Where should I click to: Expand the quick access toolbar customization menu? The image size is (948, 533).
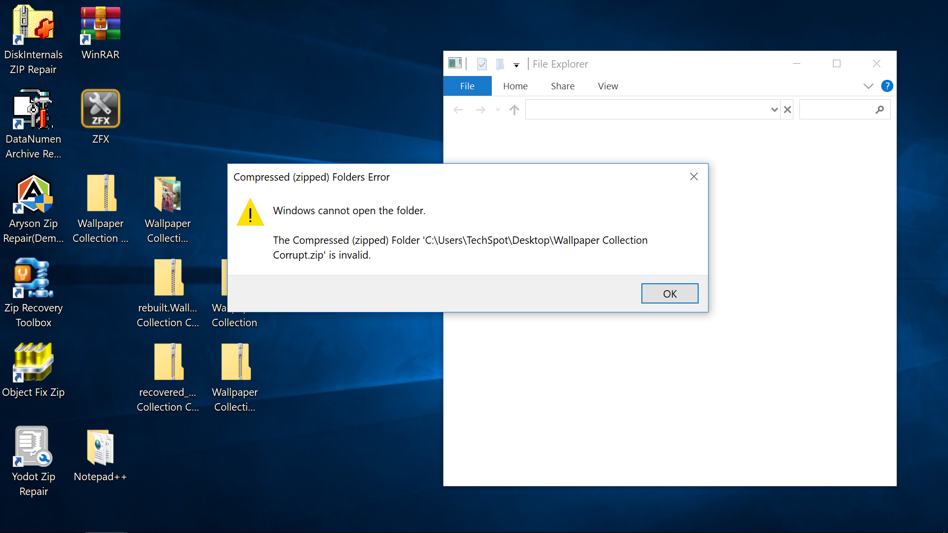[516, 65]
